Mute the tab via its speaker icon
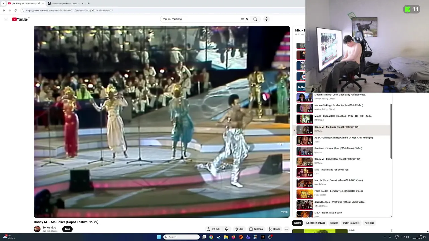429x241 pixels. 39,3
